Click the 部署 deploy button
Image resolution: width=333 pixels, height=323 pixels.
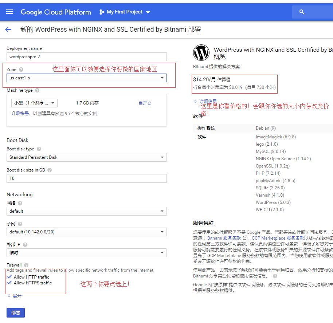(16, 313)
